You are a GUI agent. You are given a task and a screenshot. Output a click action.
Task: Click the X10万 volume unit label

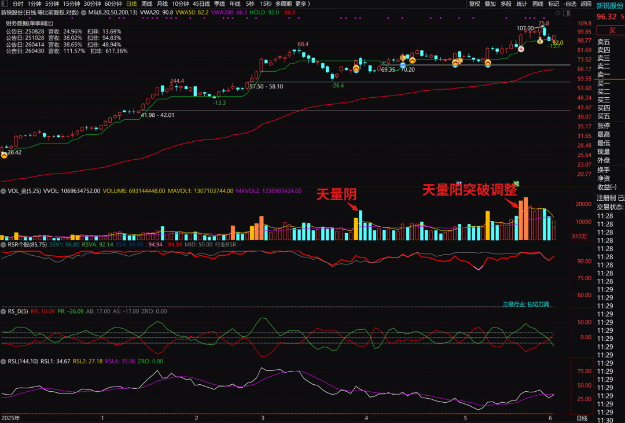pos(579,237)
